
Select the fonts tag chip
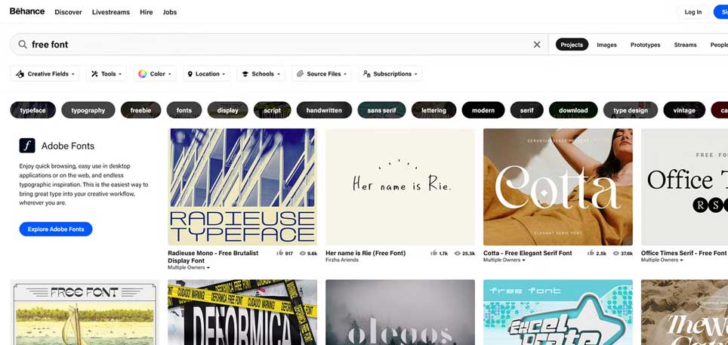click(x=184, y=110)
